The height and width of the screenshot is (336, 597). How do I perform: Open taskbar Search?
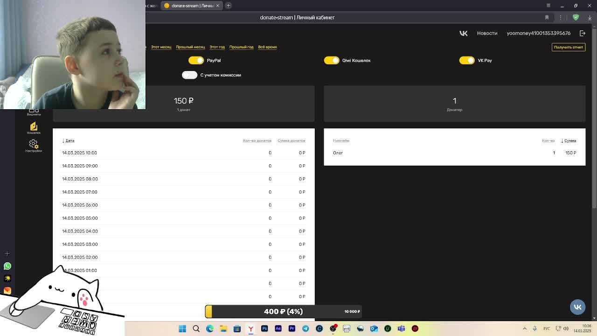click(x=196, y=329)
